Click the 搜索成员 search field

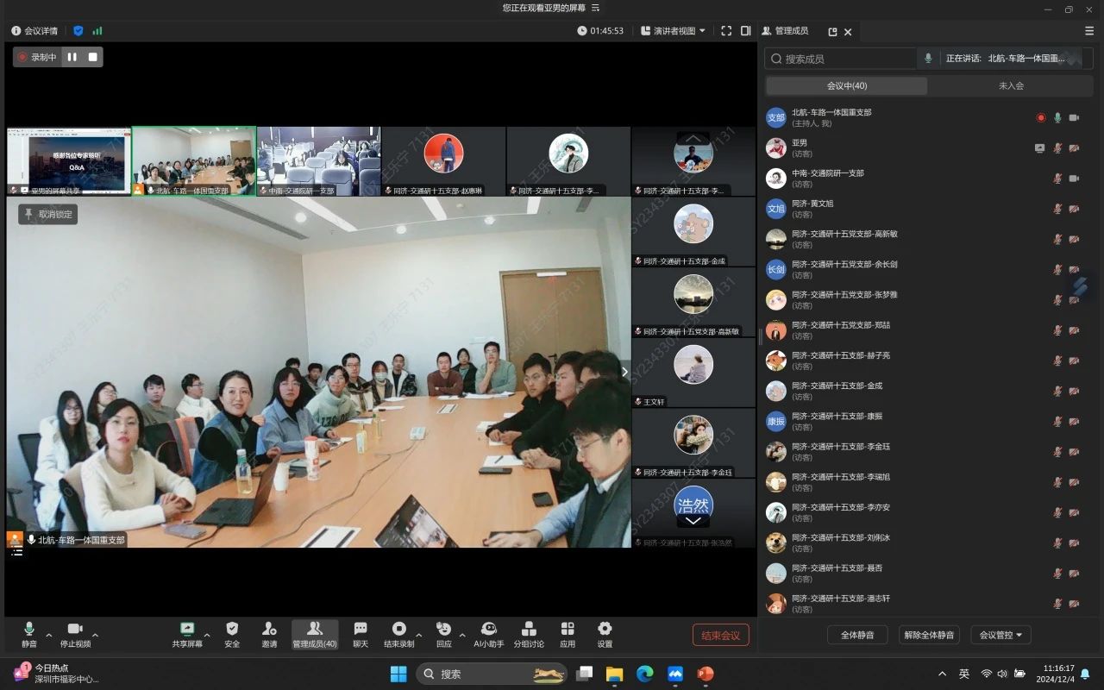pos(841,59)
